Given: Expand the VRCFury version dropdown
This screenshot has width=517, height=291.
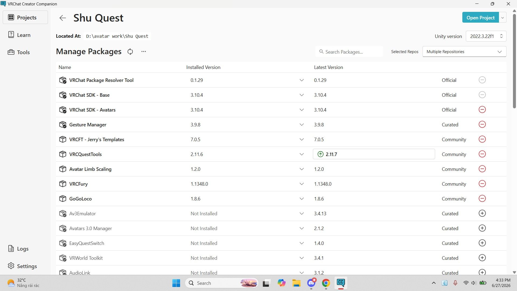Looking at the screenshot, I should (302, 184).
